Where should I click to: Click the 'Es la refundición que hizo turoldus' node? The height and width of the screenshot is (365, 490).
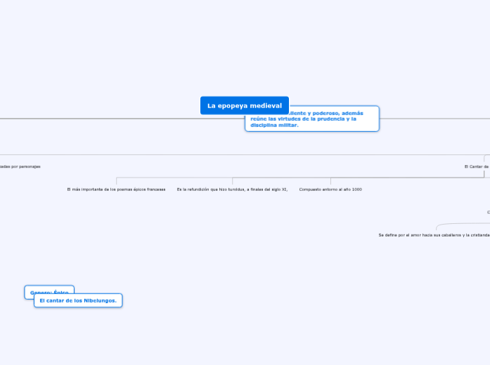232,190
